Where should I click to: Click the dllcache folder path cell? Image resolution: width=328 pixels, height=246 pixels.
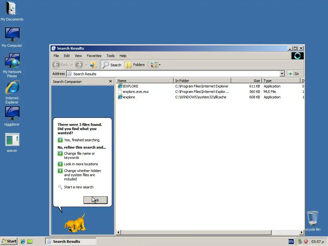pos(201,97)
